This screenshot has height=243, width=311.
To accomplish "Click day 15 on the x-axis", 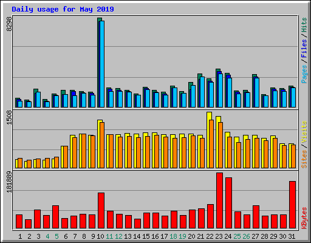I will (146, 236).
